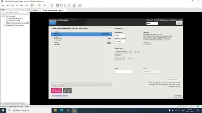Click the Pause virtual machine button

click(32, 5)
